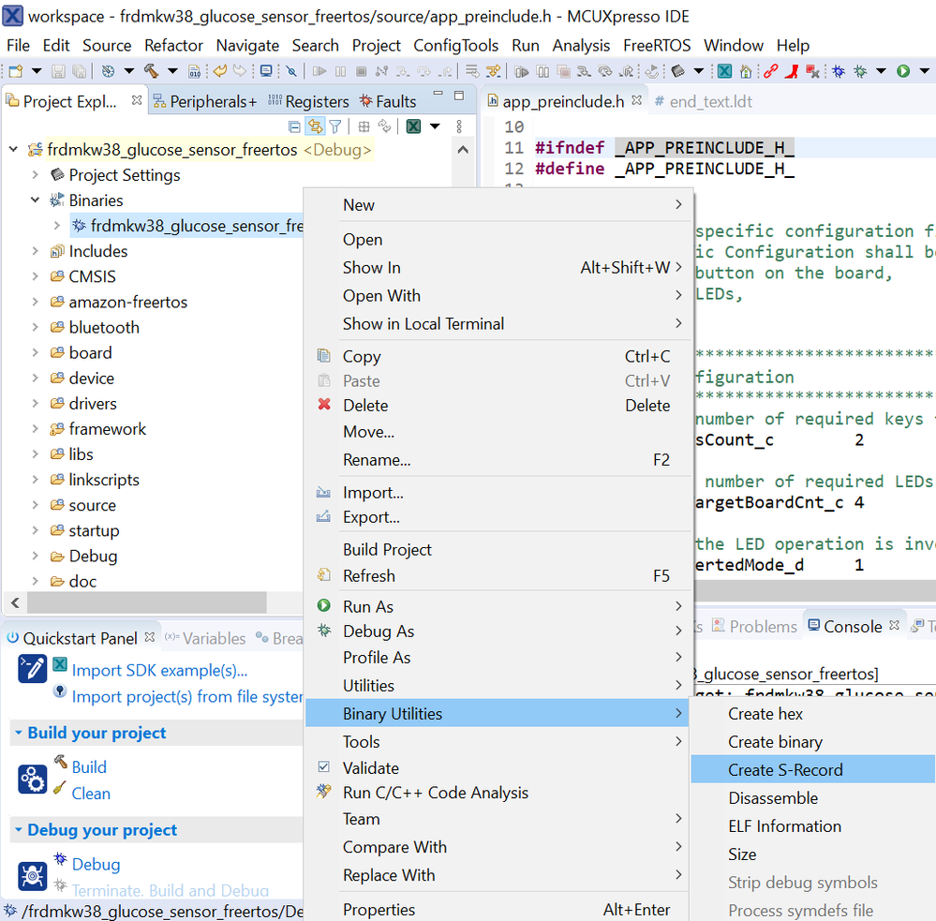The image size is (936, 921).
Task: Open the FreeRTOS menu
Action: pos(657,45)
